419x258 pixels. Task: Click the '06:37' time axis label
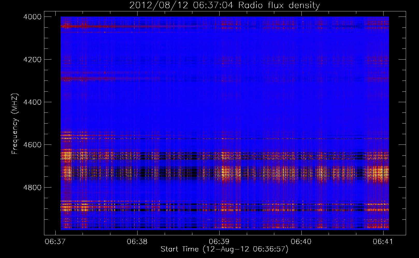tap(55, 242)
